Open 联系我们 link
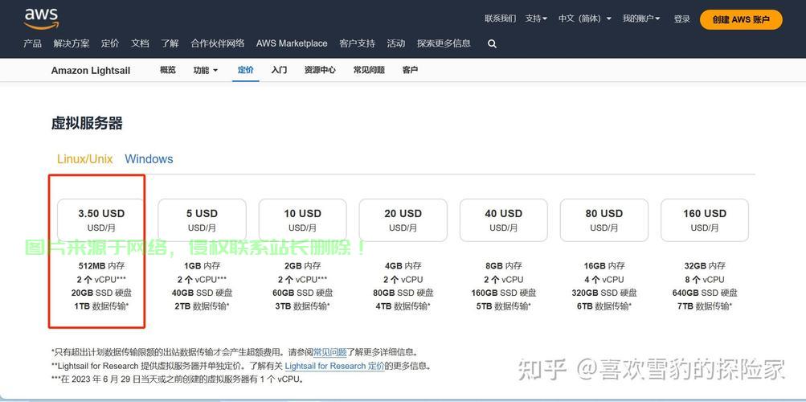 pyautogui.click(x=500, y=18)
